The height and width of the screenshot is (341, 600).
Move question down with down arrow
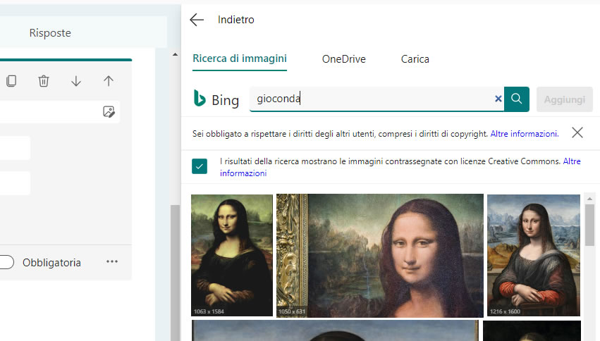click(x=76, y=81)
